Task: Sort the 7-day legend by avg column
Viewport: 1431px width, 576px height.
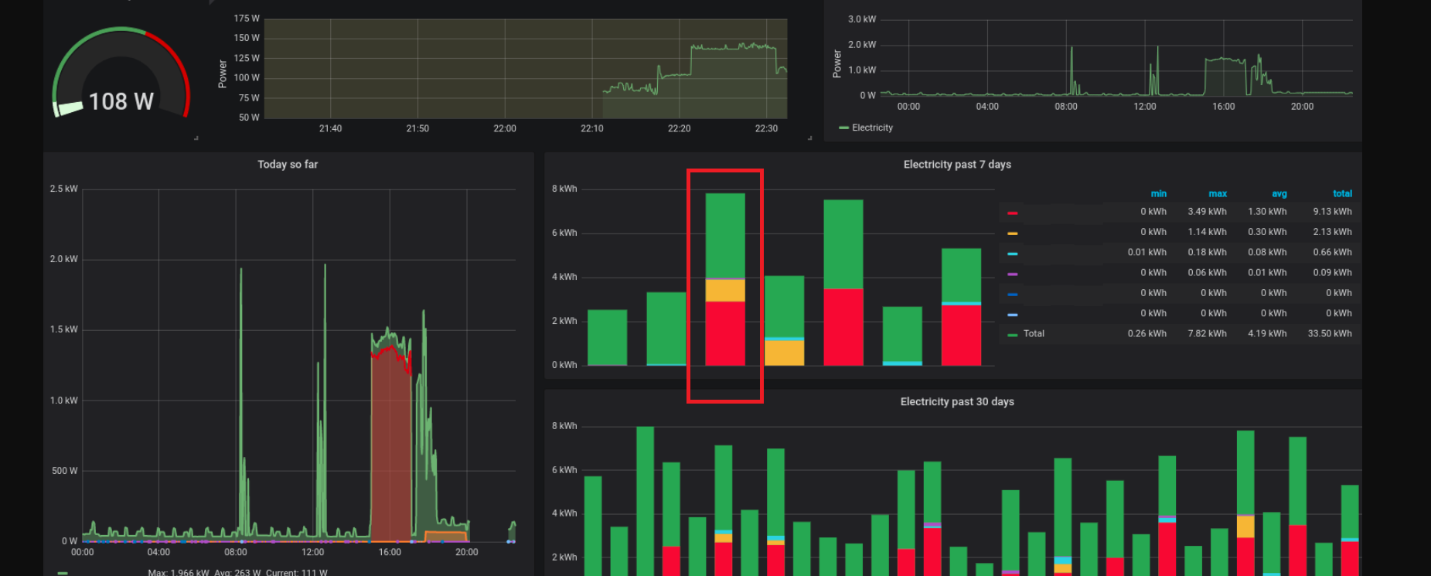Action: pyautogui.click(x=1279, y=194)
